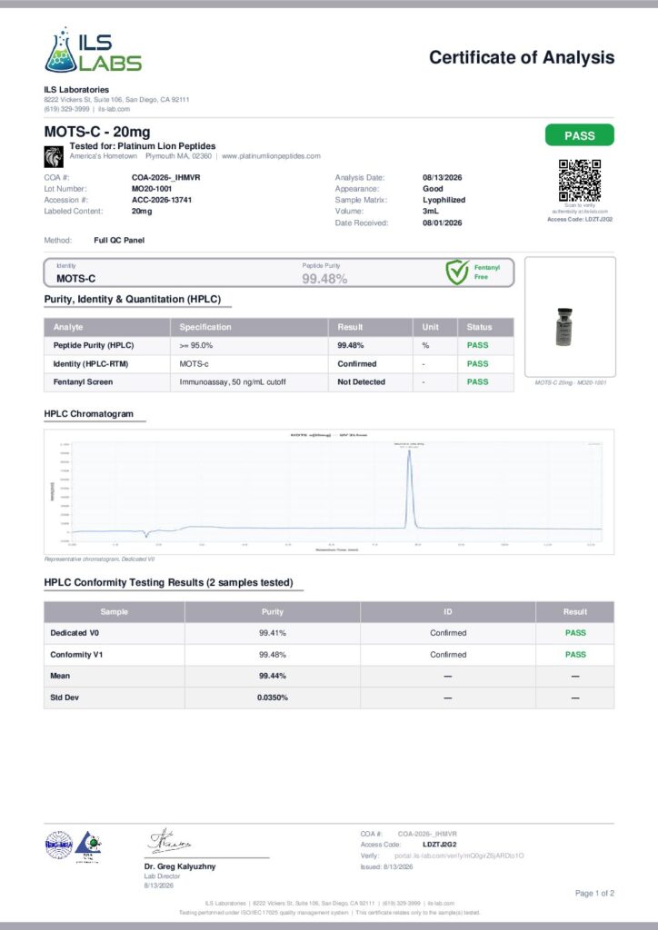The width and height of the screenshot is (658, 930).
Task: Click the 3mL volume value
Action: pyautogui.click(x=431, y=211)
